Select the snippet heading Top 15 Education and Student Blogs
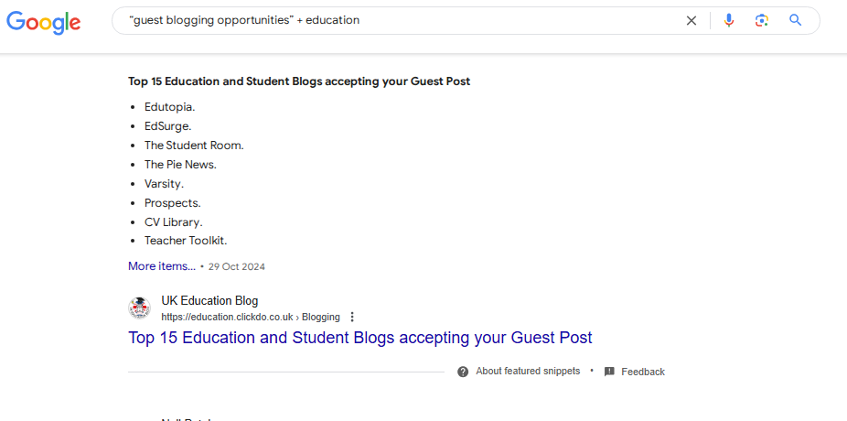 pos(299,81)
